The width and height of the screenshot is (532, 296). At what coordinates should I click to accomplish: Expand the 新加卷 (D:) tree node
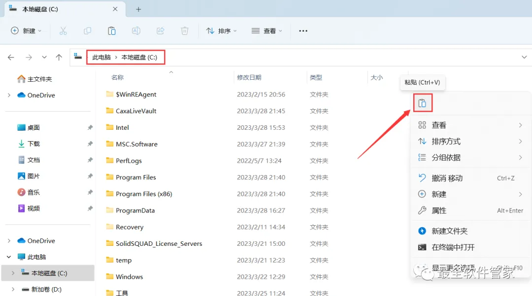click(13, 289)
